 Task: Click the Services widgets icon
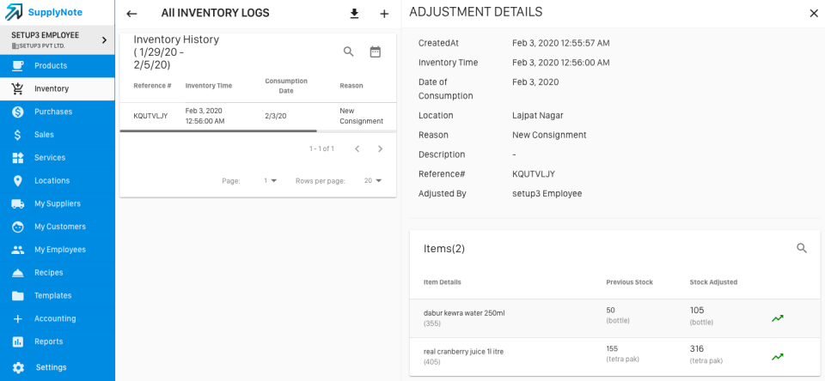click(x=18, y=158)
